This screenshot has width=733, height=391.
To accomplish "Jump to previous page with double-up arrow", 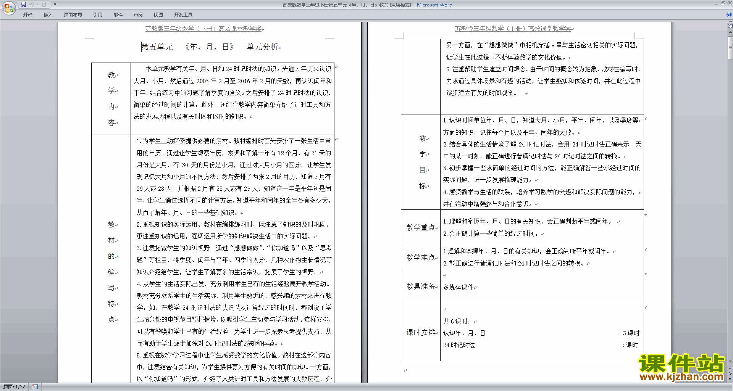I will (x=730, y=367).
